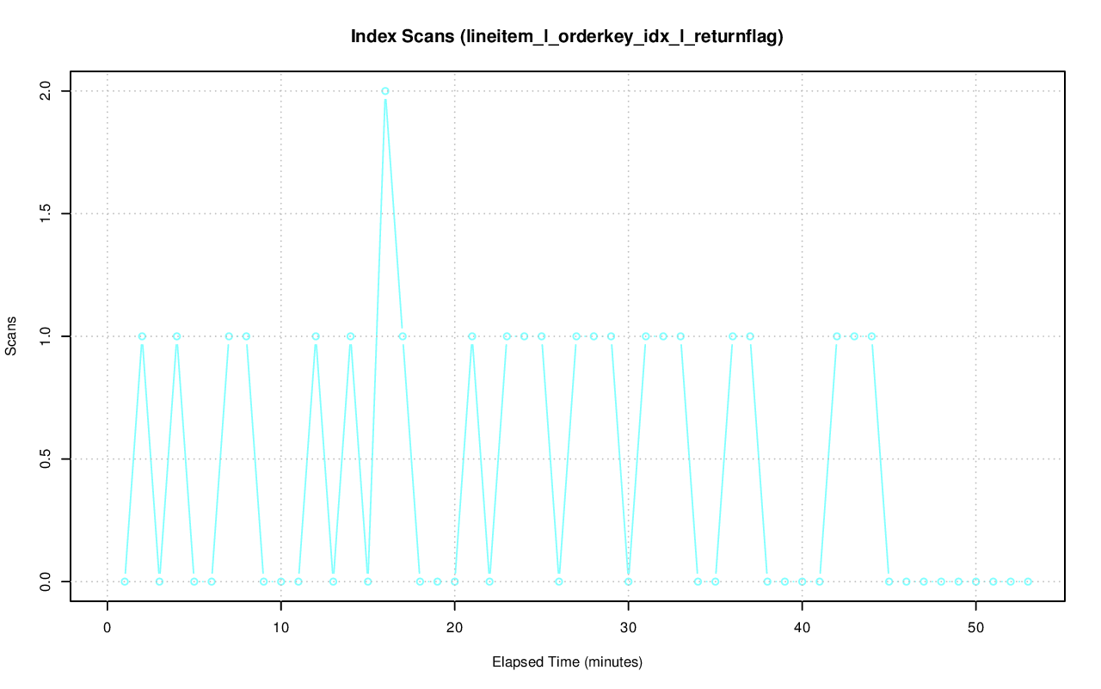Click the Elapsed Time (minutes) axis label
Image resolution: width=1101 pixels, height=689 pixels.
click(x=567, y=662)
